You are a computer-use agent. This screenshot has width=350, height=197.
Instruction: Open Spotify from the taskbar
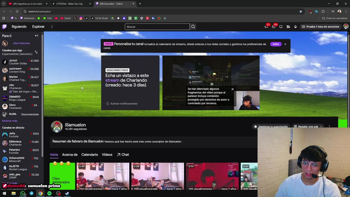[x=49, y=193]
